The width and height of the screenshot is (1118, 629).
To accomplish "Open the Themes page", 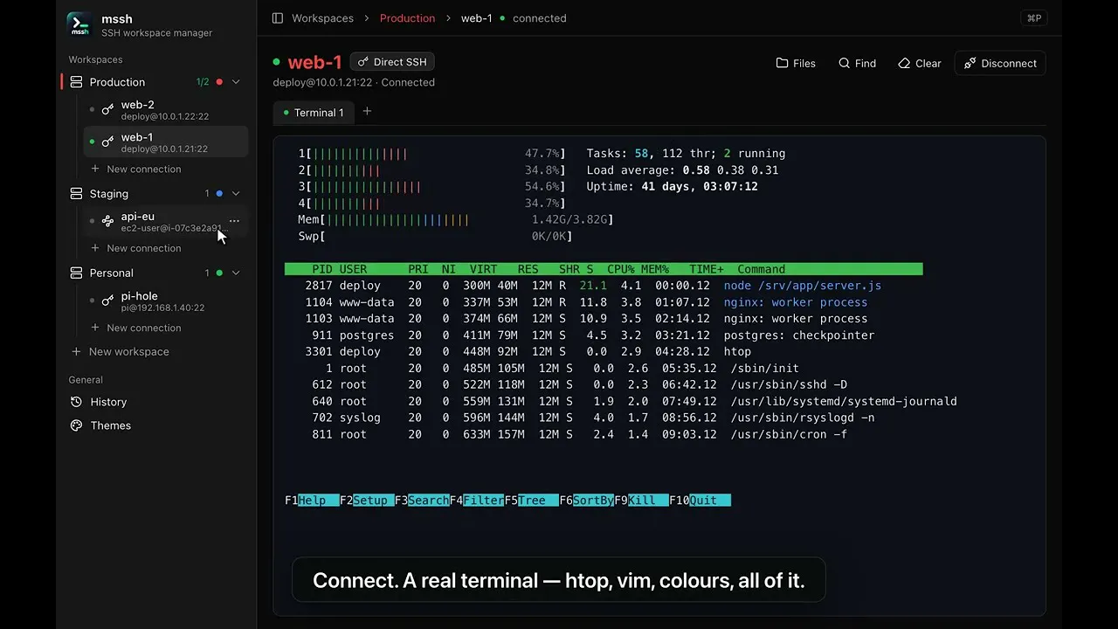I will click(x=100, y=425).
